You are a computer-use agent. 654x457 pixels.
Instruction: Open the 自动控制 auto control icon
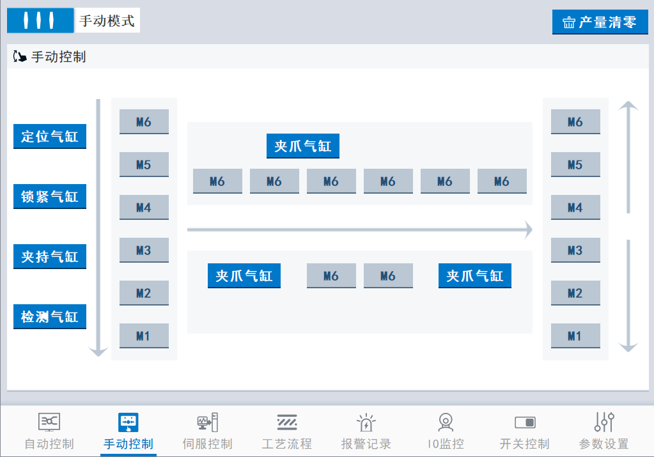pyautogui.click(x=49, y=422)
